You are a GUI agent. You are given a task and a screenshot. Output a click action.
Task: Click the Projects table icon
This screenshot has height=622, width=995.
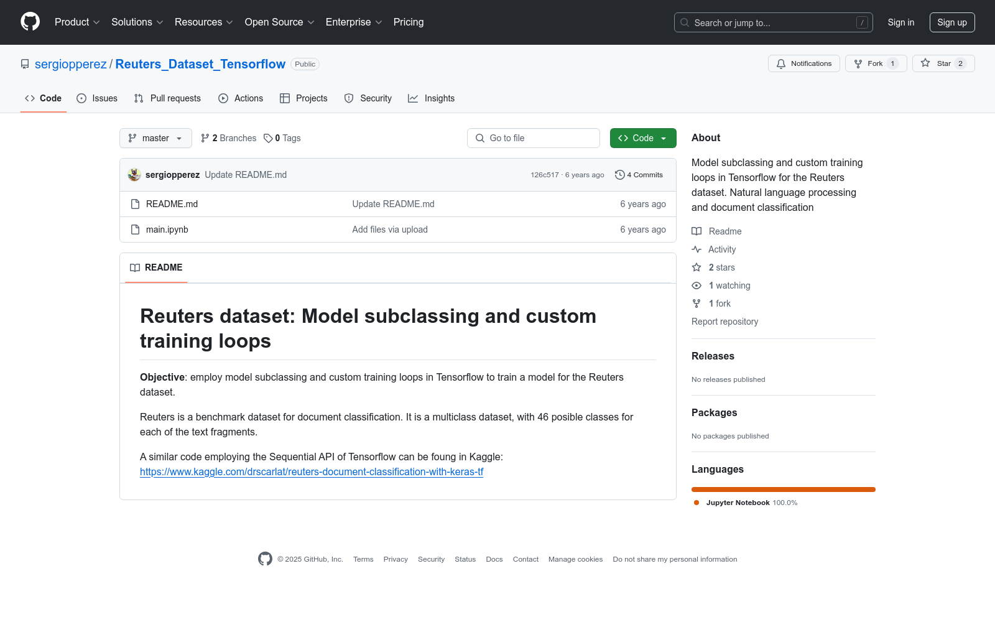285,98
